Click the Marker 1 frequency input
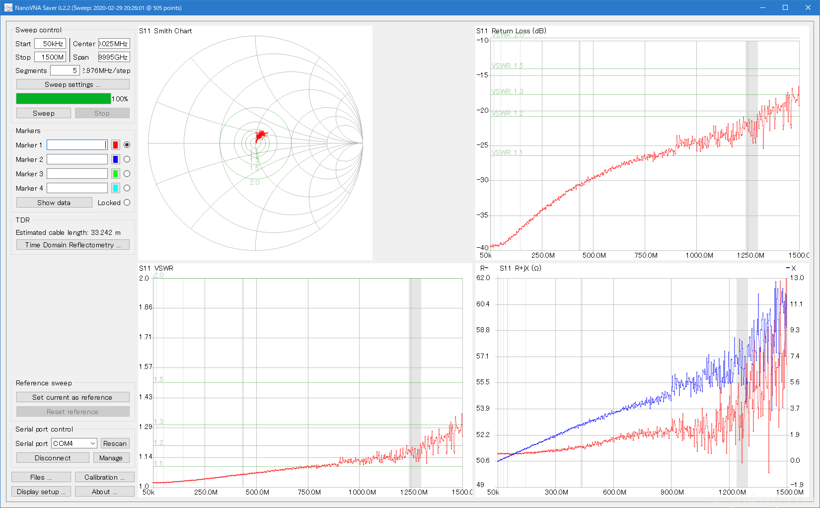The image size is (820, 508). (x=77, y=145)
